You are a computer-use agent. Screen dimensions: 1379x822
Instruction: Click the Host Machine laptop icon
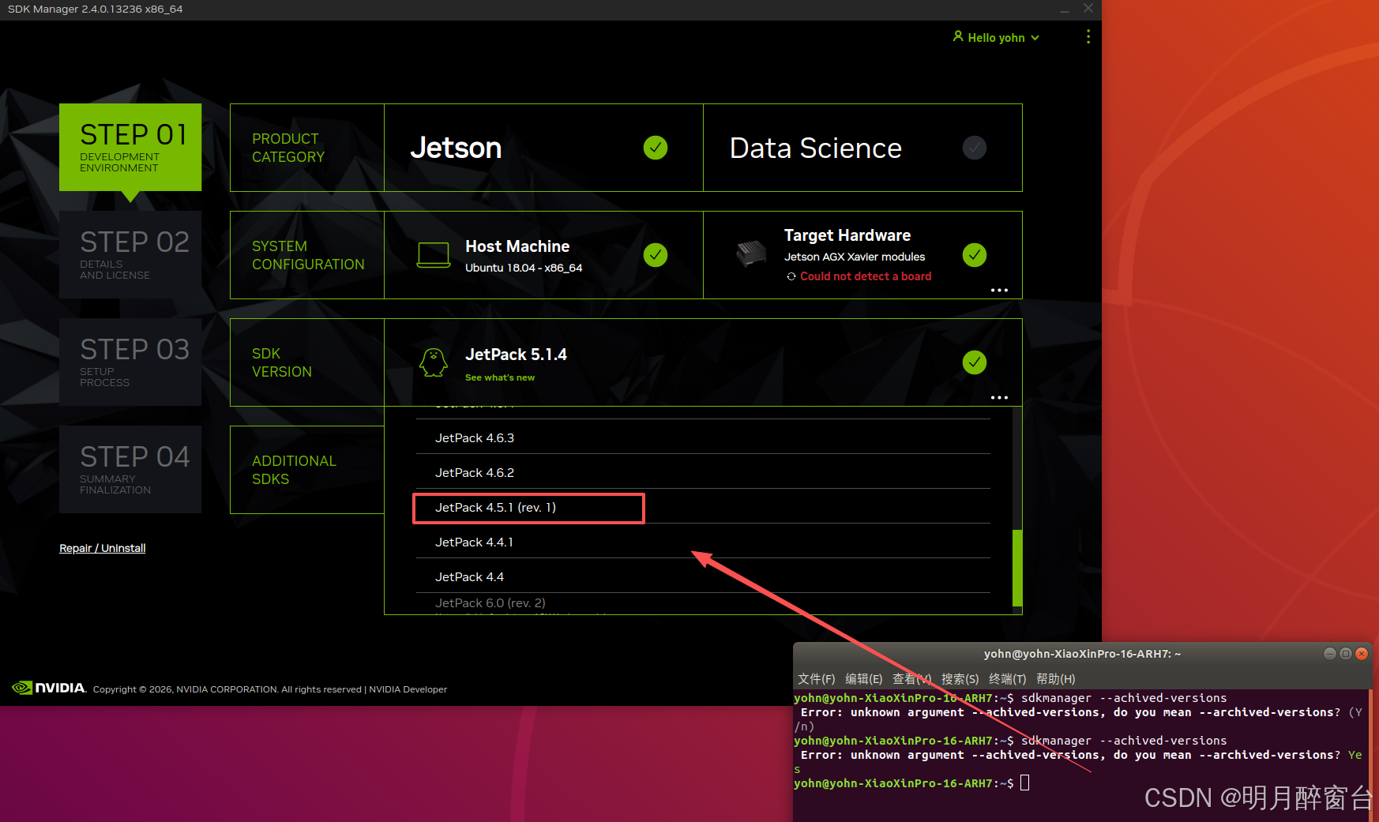[434, 255]
